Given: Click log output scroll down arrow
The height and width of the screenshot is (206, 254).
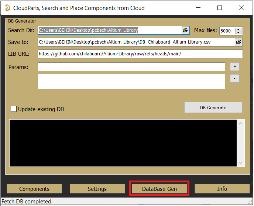Looking at the screenshot, I should [x=241, y=162].
